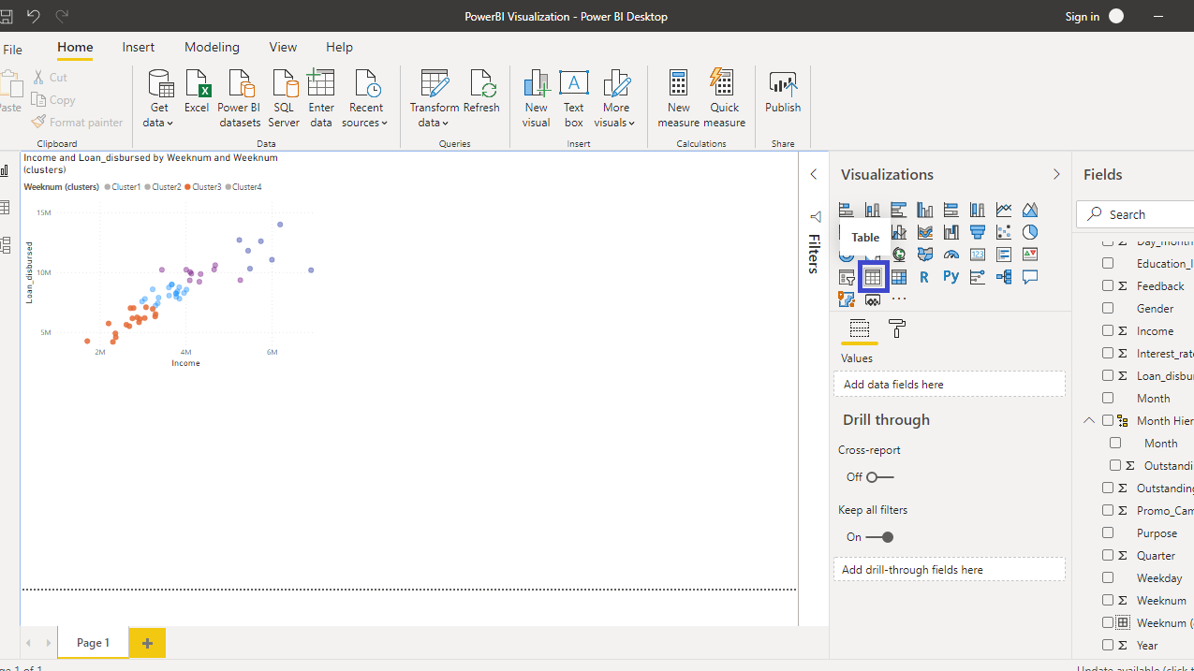1194x671 pixels.
Task: Open the Get data dropdown
Action: tap(159, 98)
